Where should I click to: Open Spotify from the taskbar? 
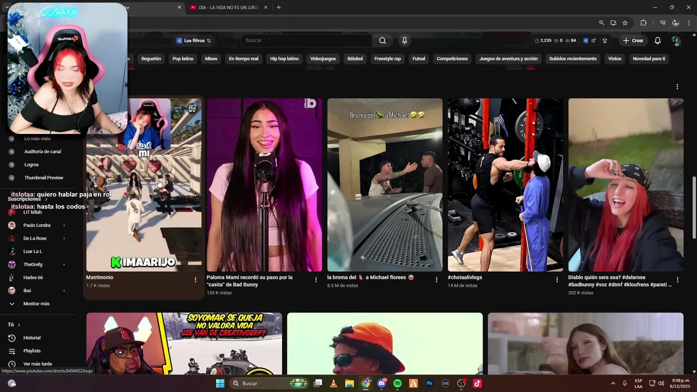pos(398,383)
